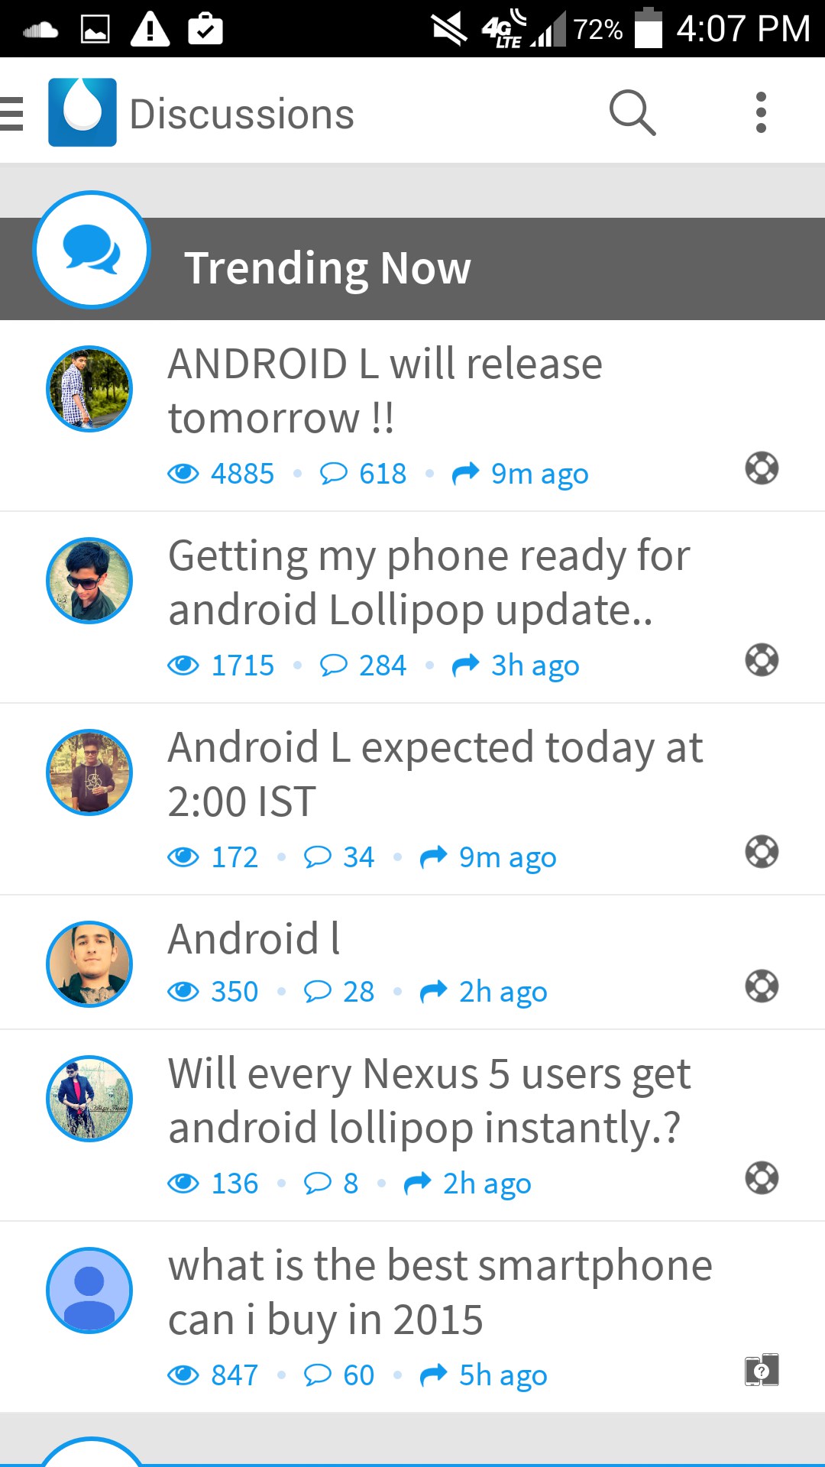Select "Android L expected today" thread title

coord(435,774)
